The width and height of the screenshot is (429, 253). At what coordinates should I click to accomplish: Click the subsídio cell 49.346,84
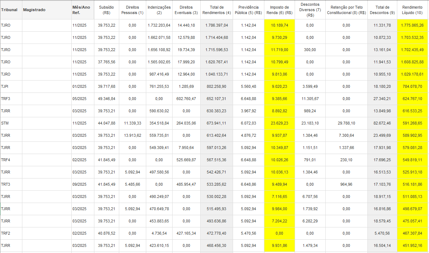point(106,99)
